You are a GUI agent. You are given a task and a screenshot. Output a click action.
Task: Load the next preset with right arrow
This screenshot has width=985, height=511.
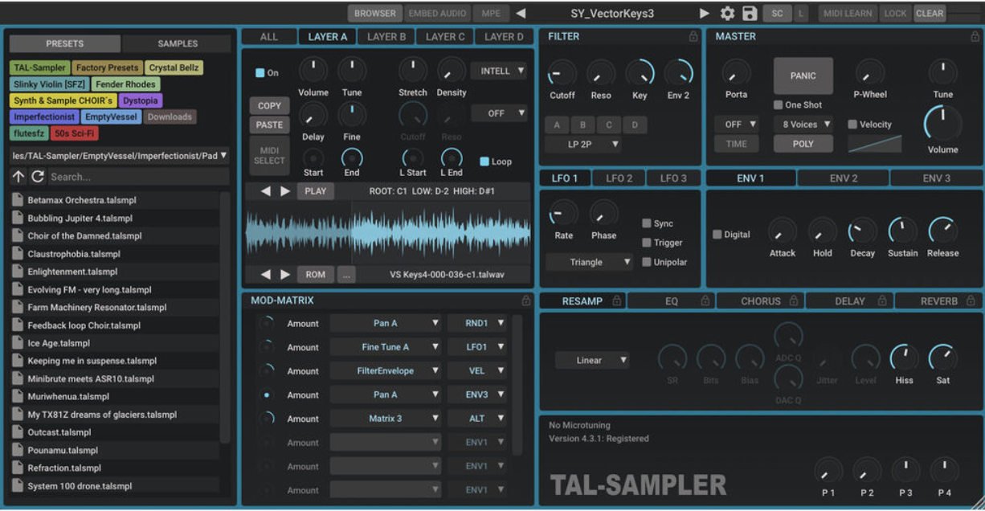tap(705, 13)
